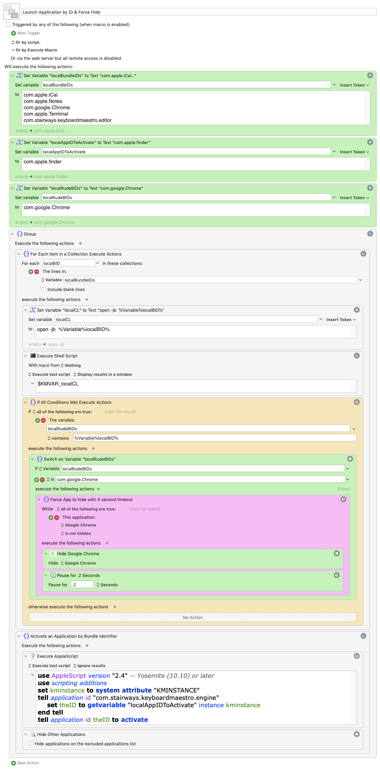The width and height of the screenshot is (380, 769).
Task: Open 'Display results in a window' popup
Action: [x=103, y=374]
